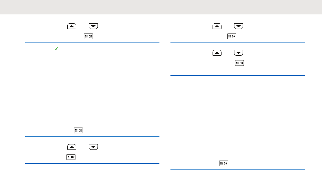This screenshot has width=322, height=170.
Task: Click the blue divider between the right column's two arrow steps
Action: click(238, 43)
